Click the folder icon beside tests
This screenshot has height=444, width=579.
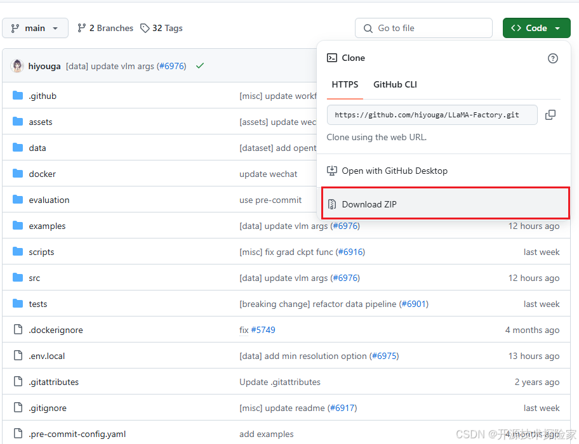[x=18, y=303]
